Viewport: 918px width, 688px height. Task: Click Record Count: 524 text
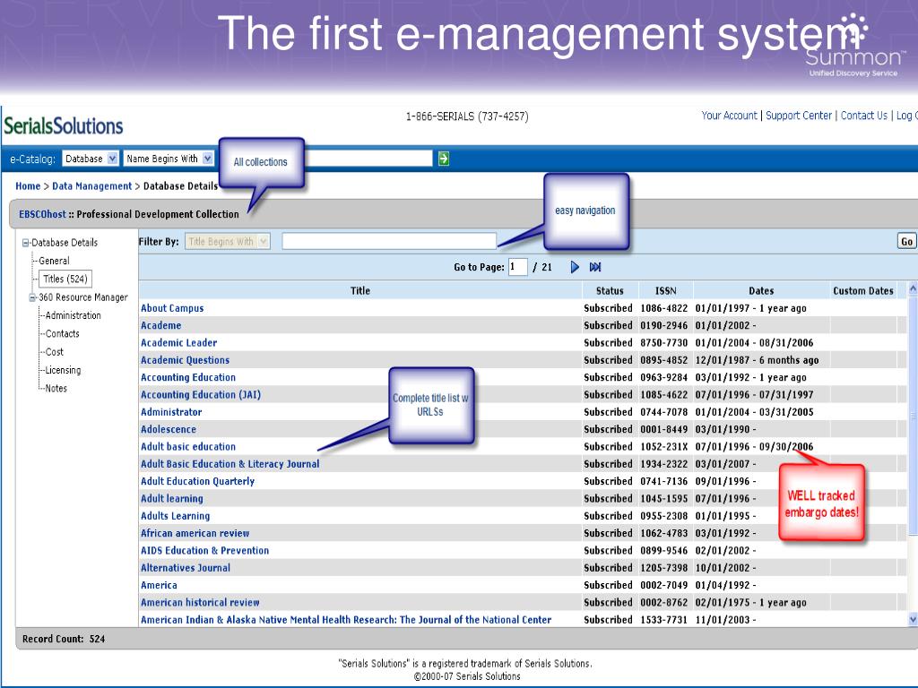pos(64,640)
